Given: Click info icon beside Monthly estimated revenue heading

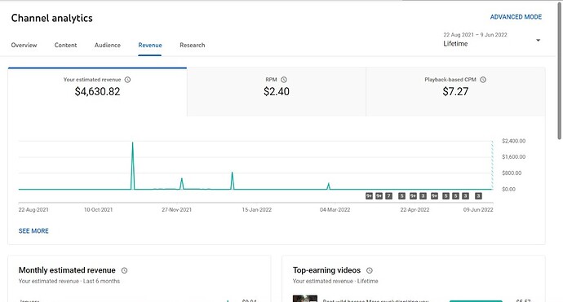Looking at the screenshot, I should 124,270.
